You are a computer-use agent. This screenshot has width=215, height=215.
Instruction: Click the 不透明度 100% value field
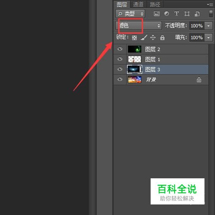(197, 26)
